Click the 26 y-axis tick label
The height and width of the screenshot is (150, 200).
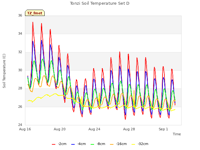[20, 107]
